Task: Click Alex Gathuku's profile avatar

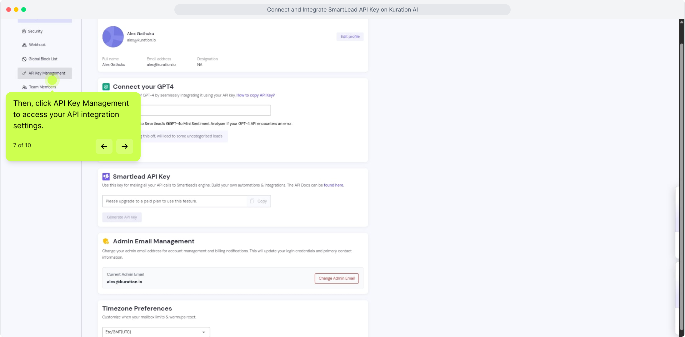Action: 113,37
